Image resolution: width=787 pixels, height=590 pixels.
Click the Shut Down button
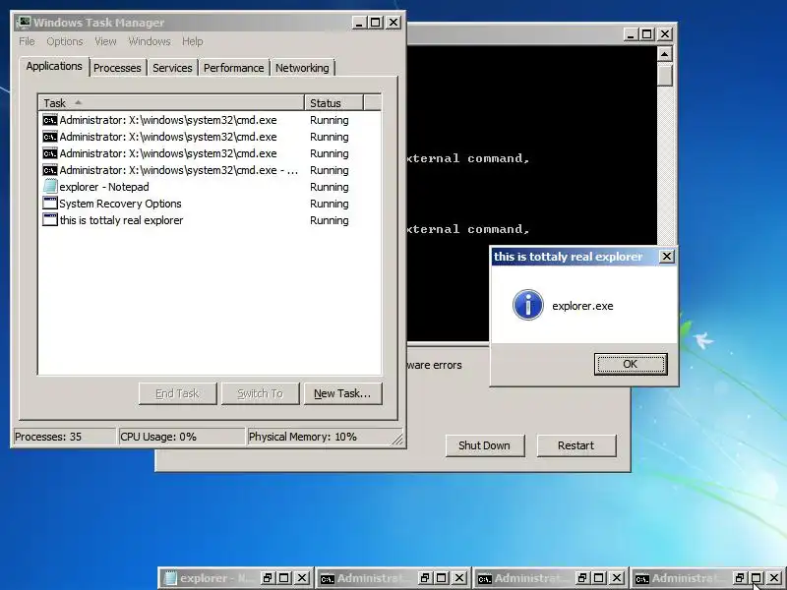click(485, 445)
